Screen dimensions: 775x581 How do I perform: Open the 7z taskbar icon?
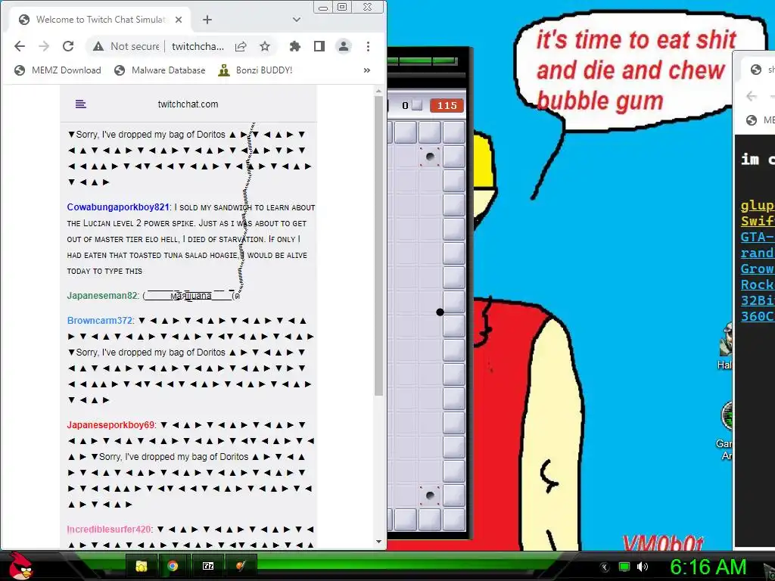pos(208,566)
